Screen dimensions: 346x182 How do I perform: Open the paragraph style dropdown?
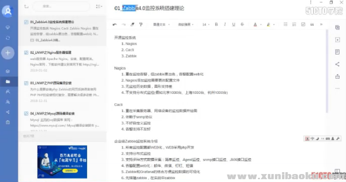click(161, 24)
